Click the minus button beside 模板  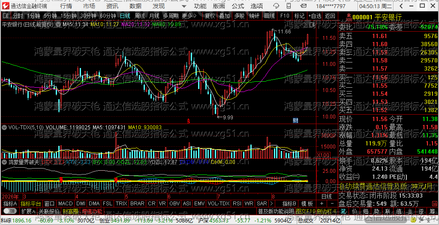pyautogui.click(x=332, y=204)
